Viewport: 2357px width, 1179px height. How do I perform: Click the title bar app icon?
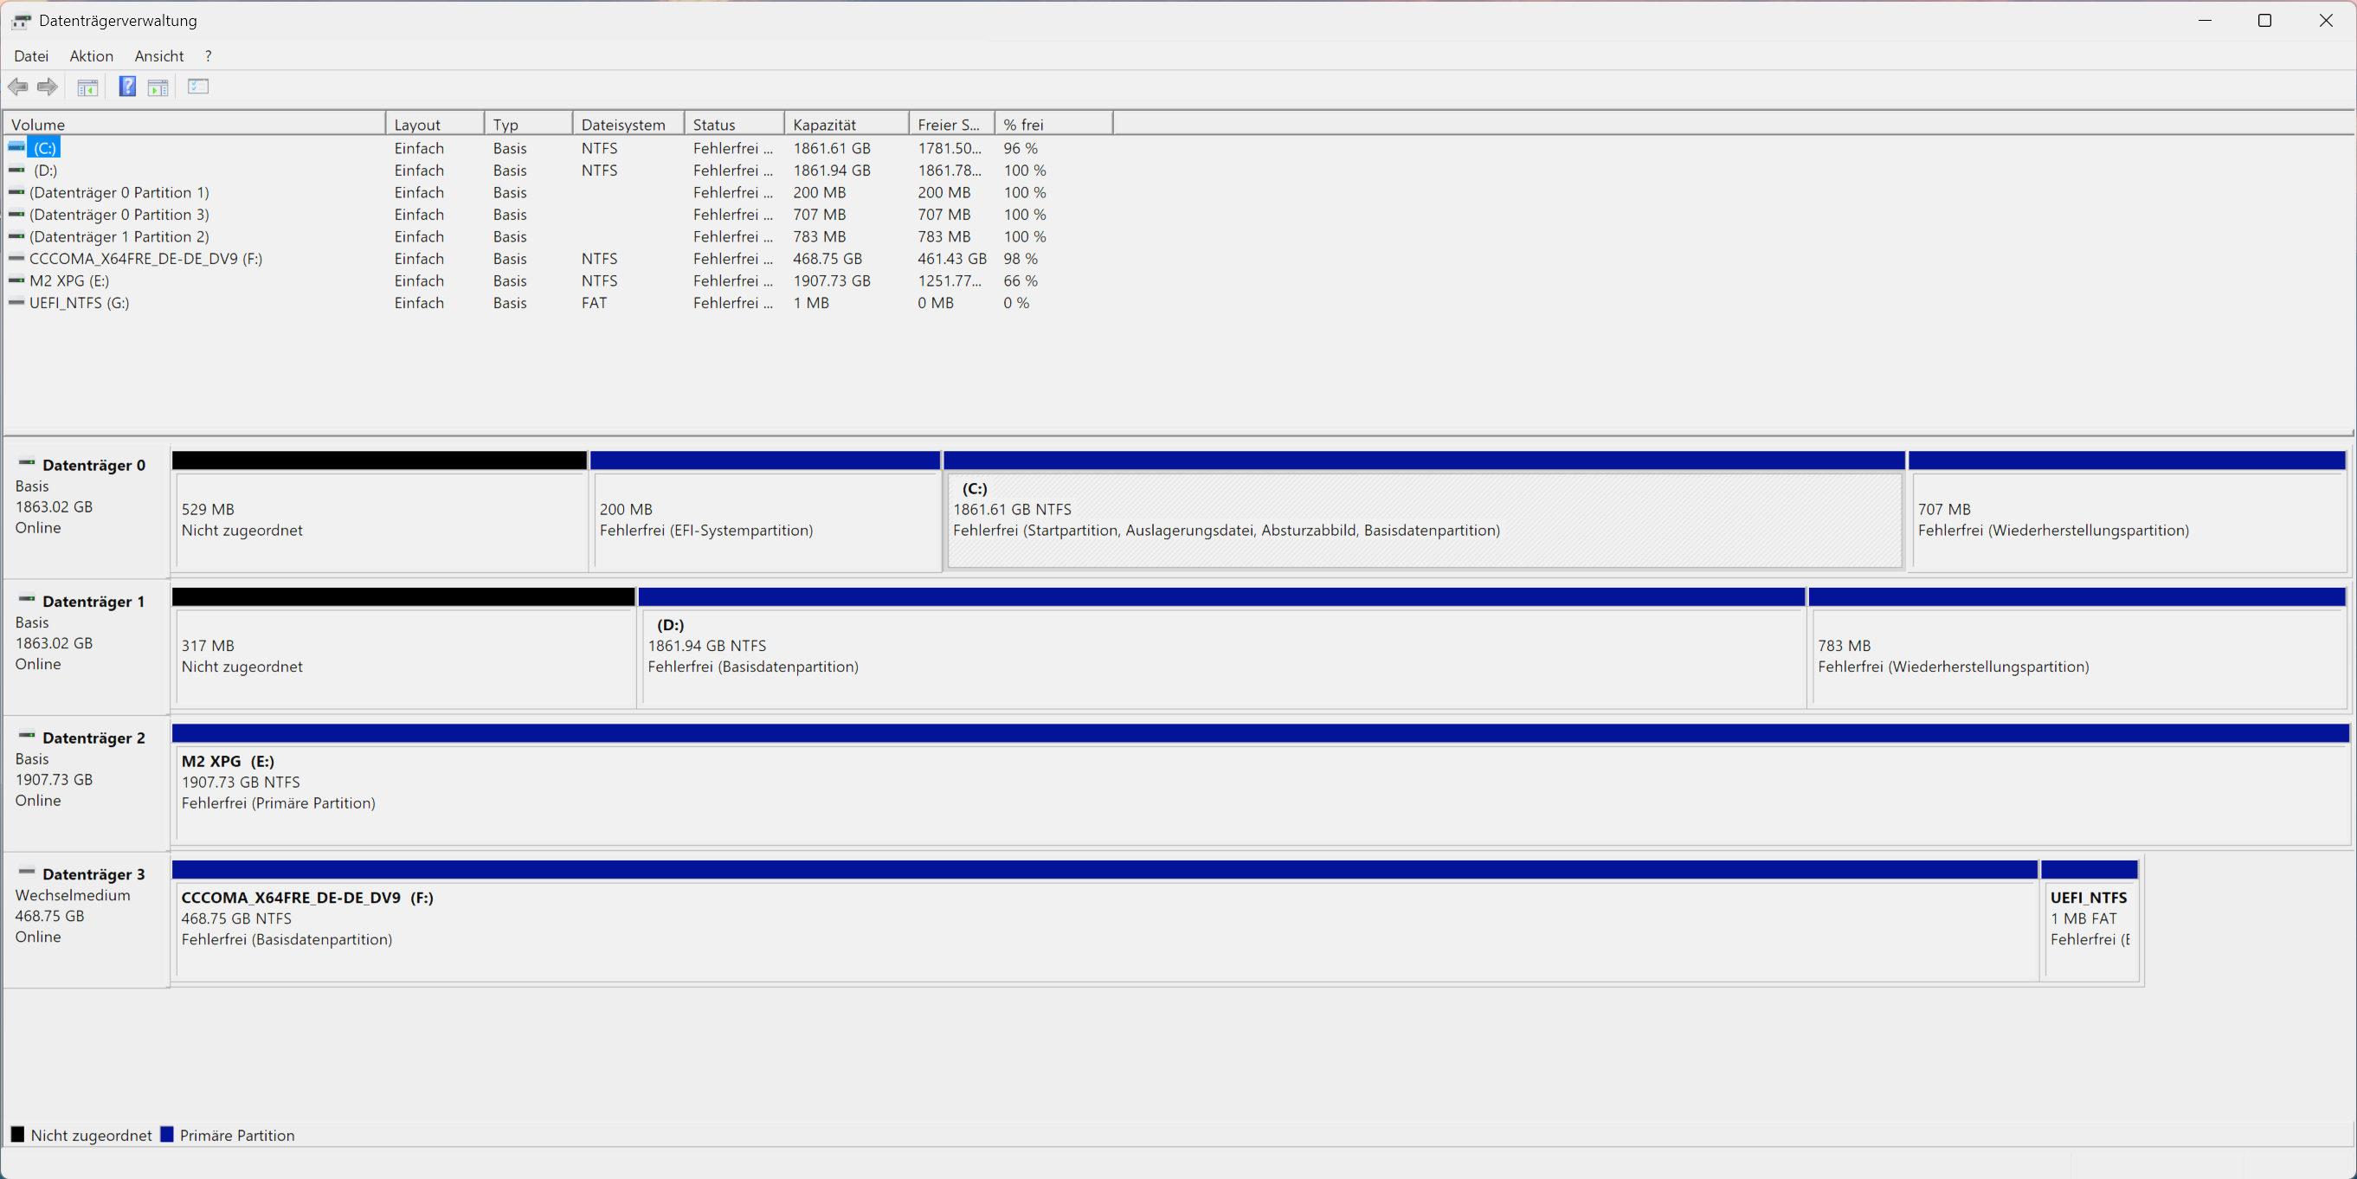pyautogui.click(x=22, y=20)
